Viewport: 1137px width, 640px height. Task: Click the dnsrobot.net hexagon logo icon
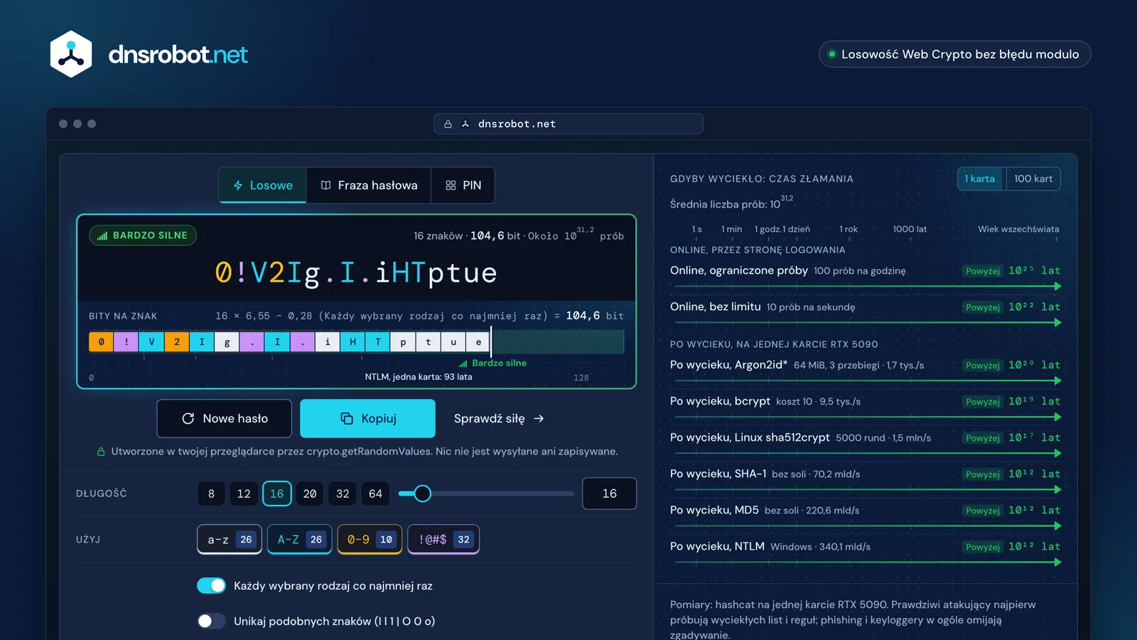(x=71, y=54)
